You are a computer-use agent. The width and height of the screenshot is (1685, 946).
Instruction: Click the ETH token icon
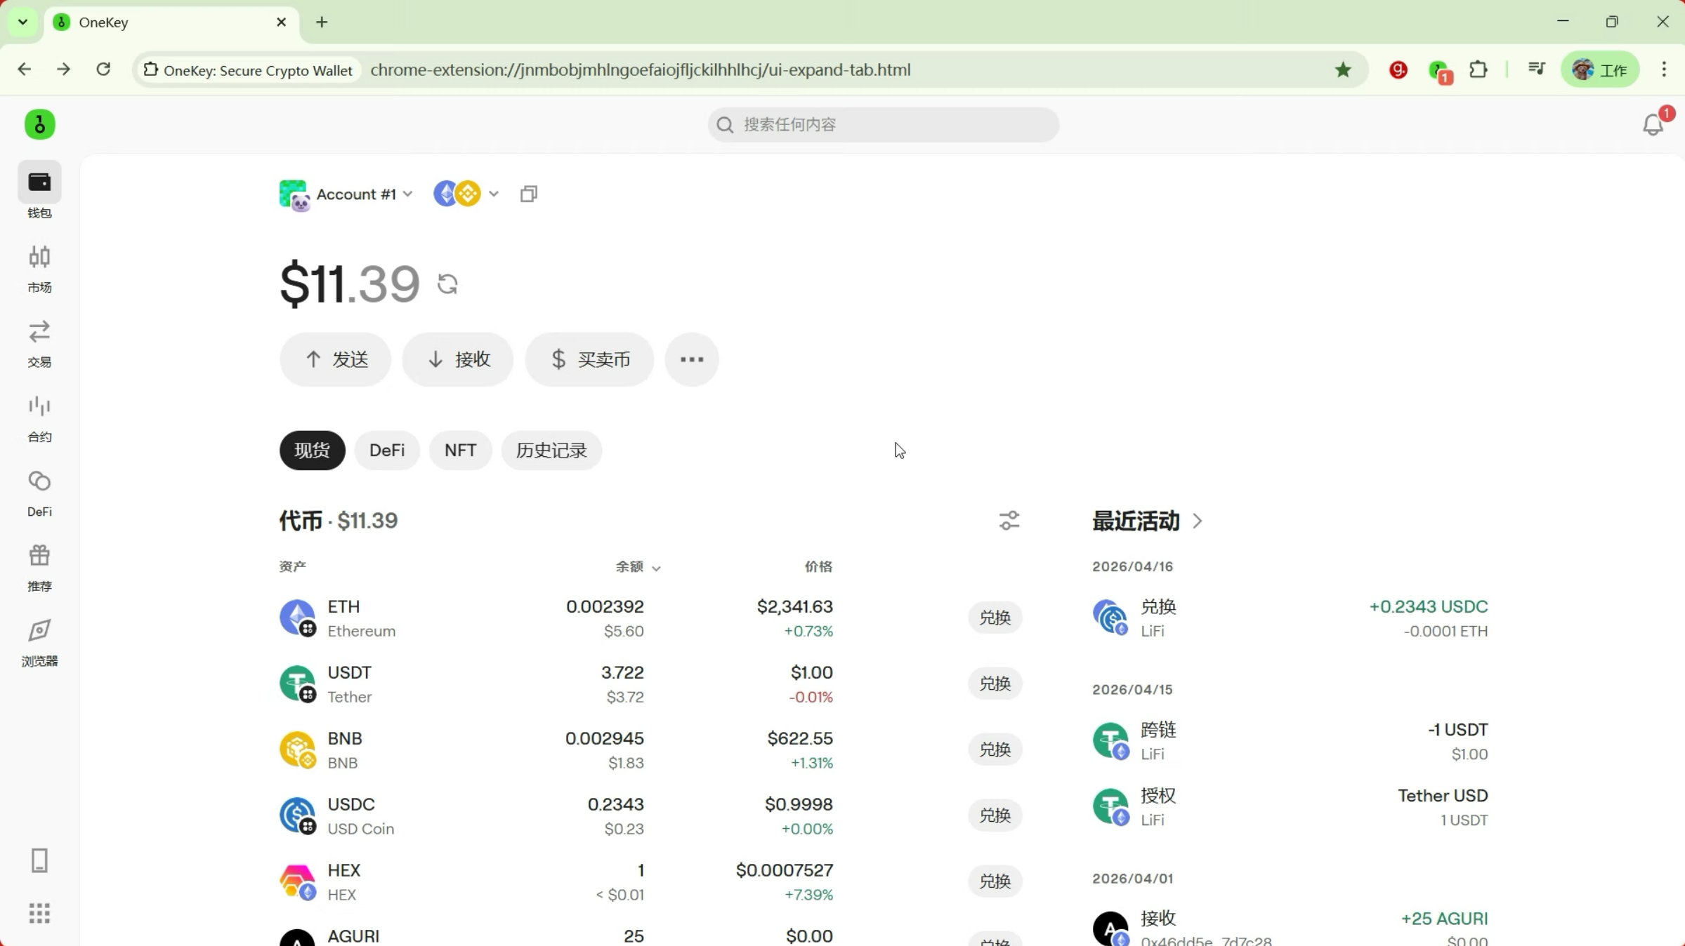click(298, 618)
